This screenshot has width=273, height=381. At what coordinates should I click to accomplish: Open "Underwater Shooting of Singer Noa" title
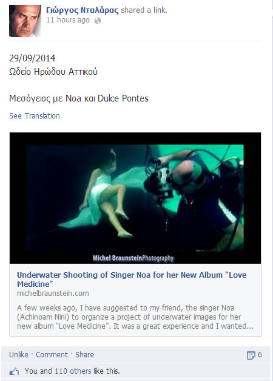[132, 280]
